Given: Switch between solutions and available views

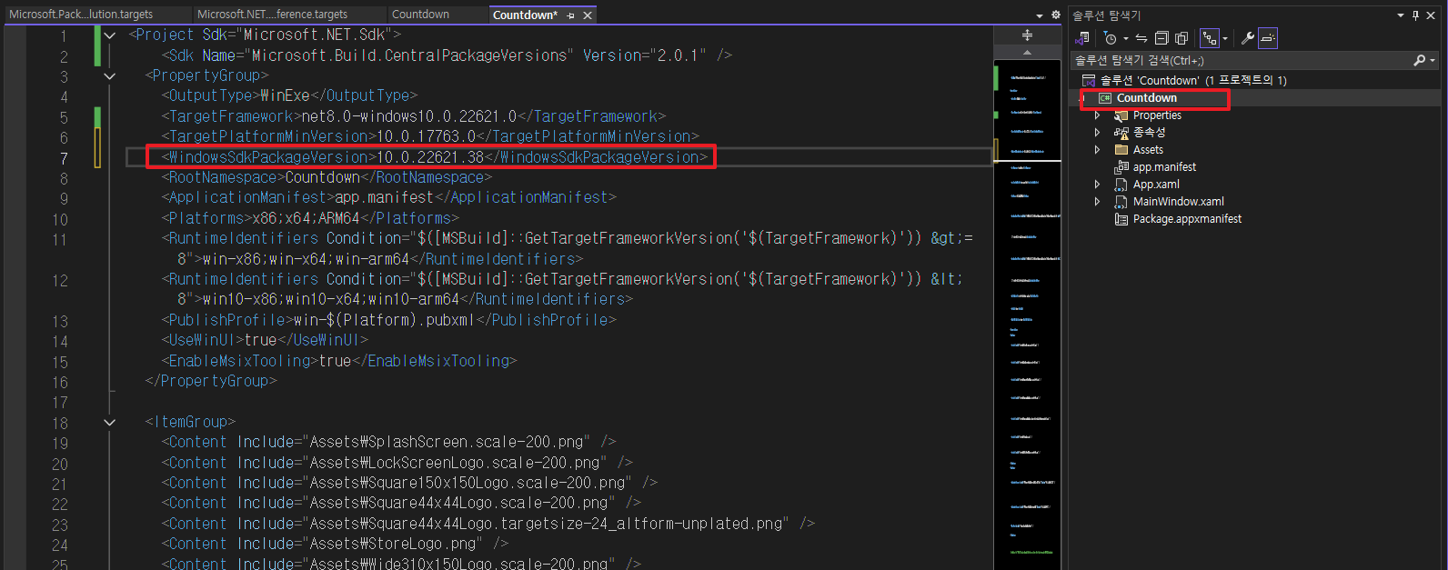Looking at the screenshot, I should point(1082,38).
